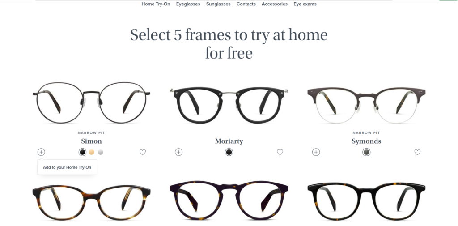Open the Moriarty frame product name
Viewport: 458px width, 226px height.
229,141
